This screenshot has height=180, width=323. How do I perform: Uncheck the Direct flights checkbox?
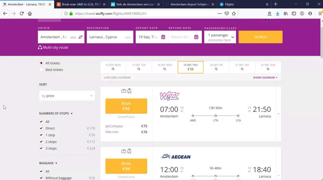pyautogui.click(x=41, y=128)
